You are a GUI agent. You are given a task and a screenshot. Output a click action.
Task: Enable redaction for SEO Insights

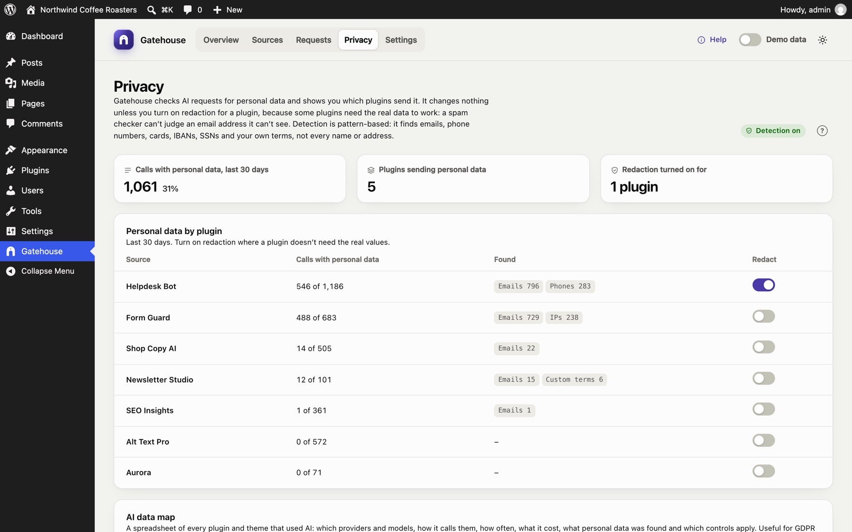(763, 409)
